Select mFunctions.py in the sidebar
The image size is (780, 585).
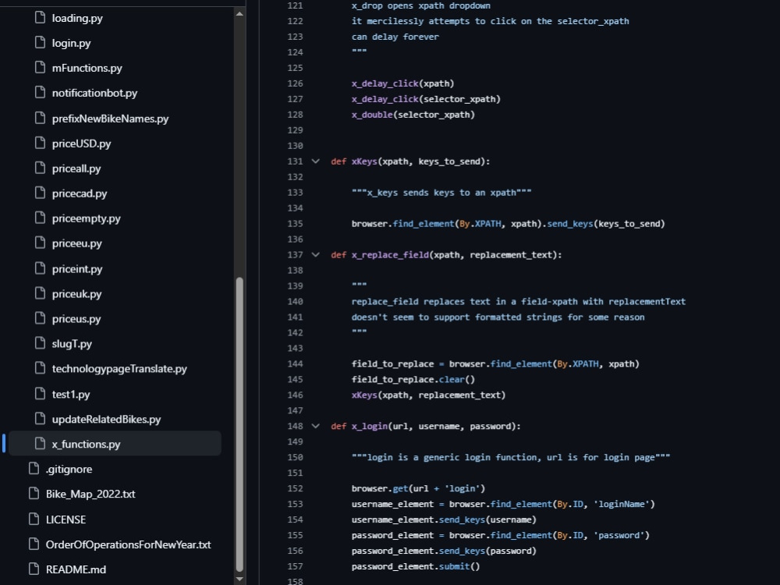[87, 68]
